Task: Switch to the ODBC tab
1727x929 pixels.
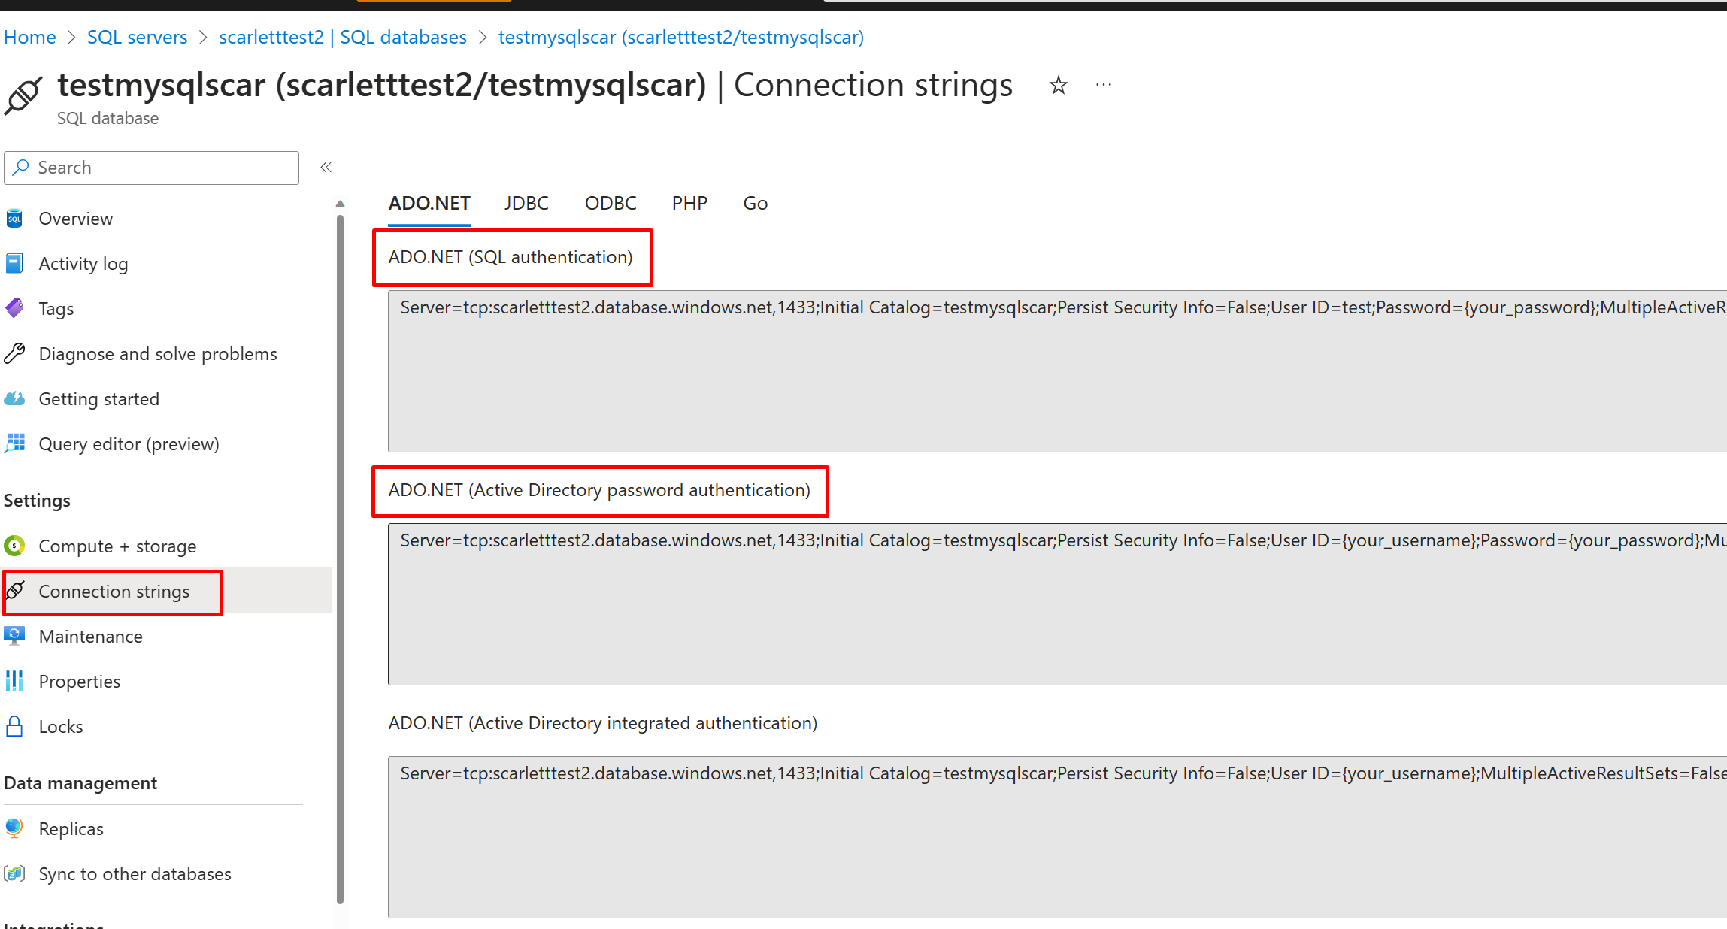Action: click(611, 204)
